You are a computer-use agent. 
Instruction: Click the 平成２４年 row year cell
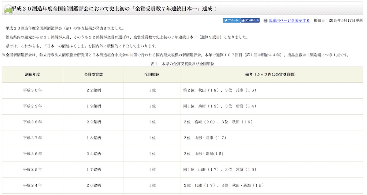(x=32, y=186)
